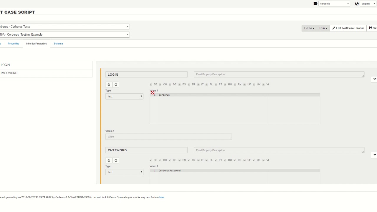Select PASSWORD in the property list
The height and width of the screenshot is (212, 377).
[x=46, y=73]
